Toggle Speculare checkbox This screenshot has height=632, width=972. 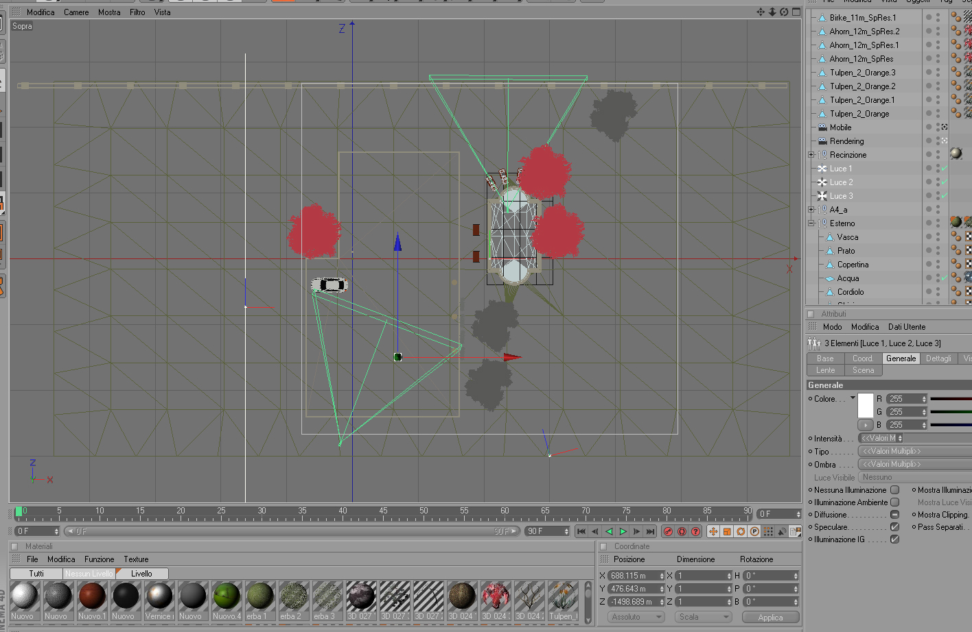coord(894,527)
